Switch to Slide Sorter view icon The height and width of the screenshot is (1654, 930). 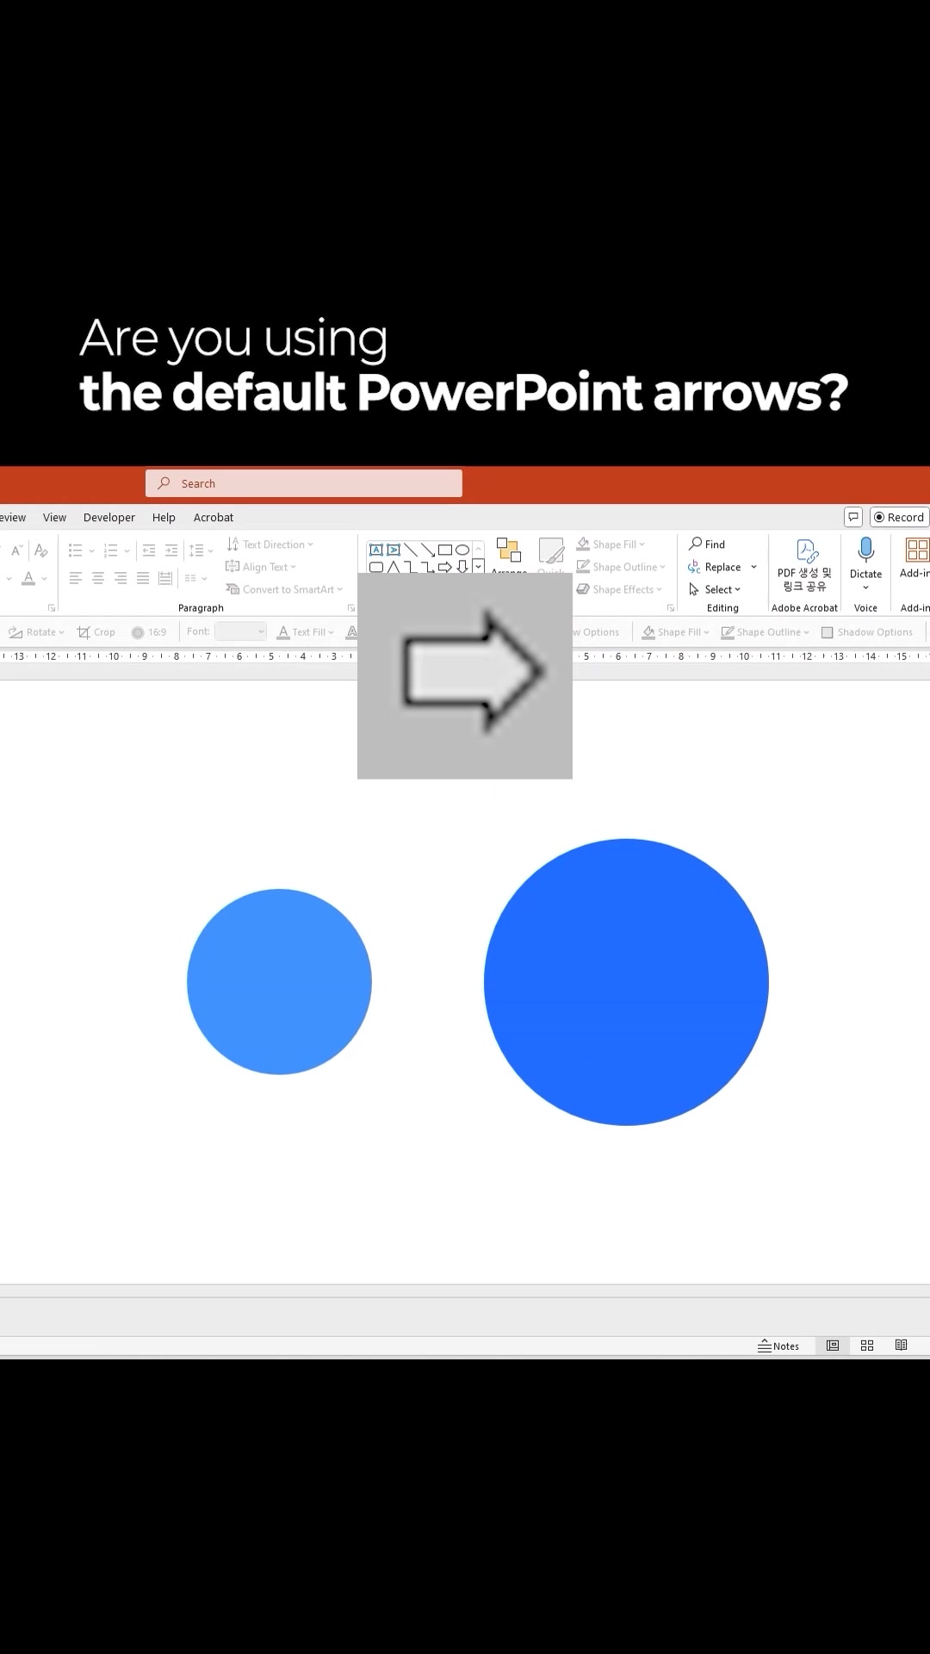(867, 1346)
